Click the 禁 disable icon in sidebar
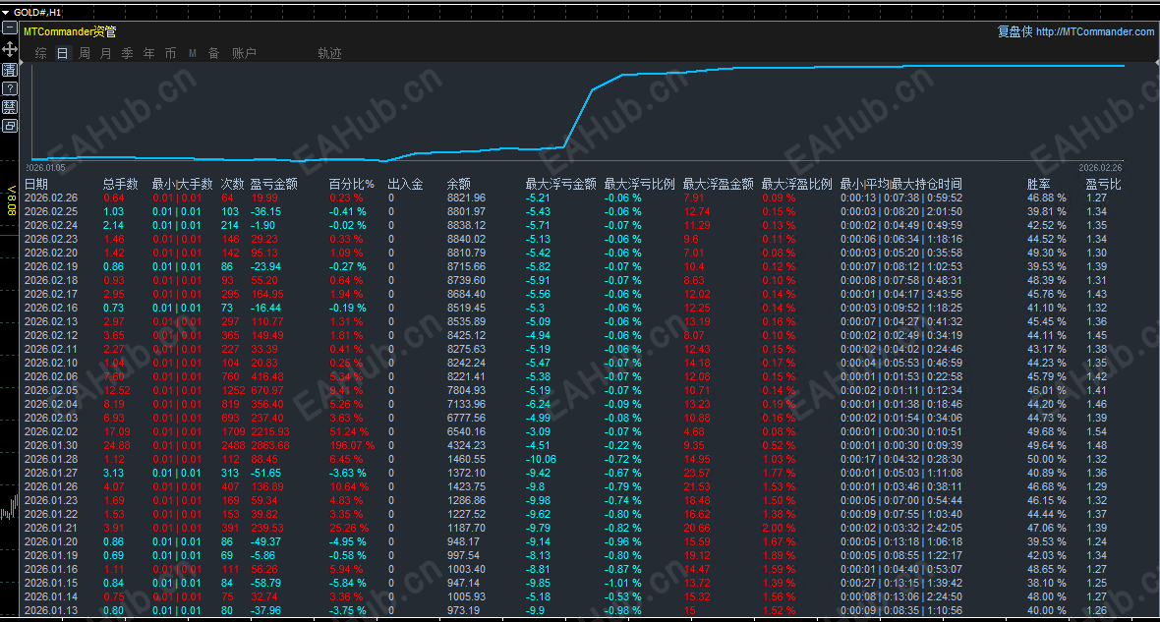The height and width of the screenshot is (622, 1160). coord(10,107)
